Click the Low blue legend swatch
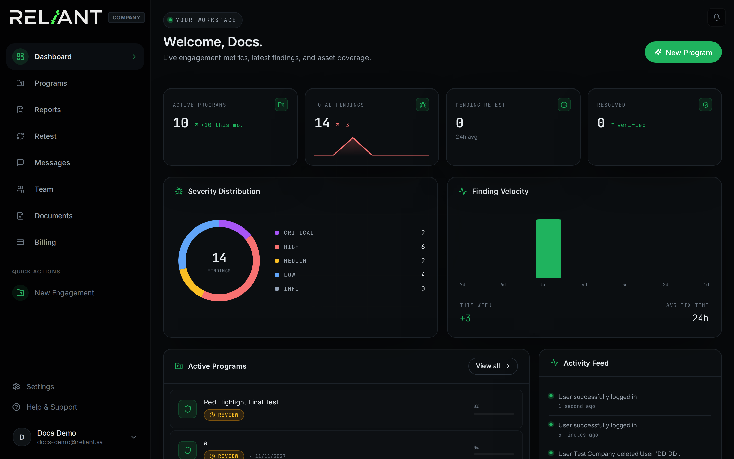 click(277, 275)
